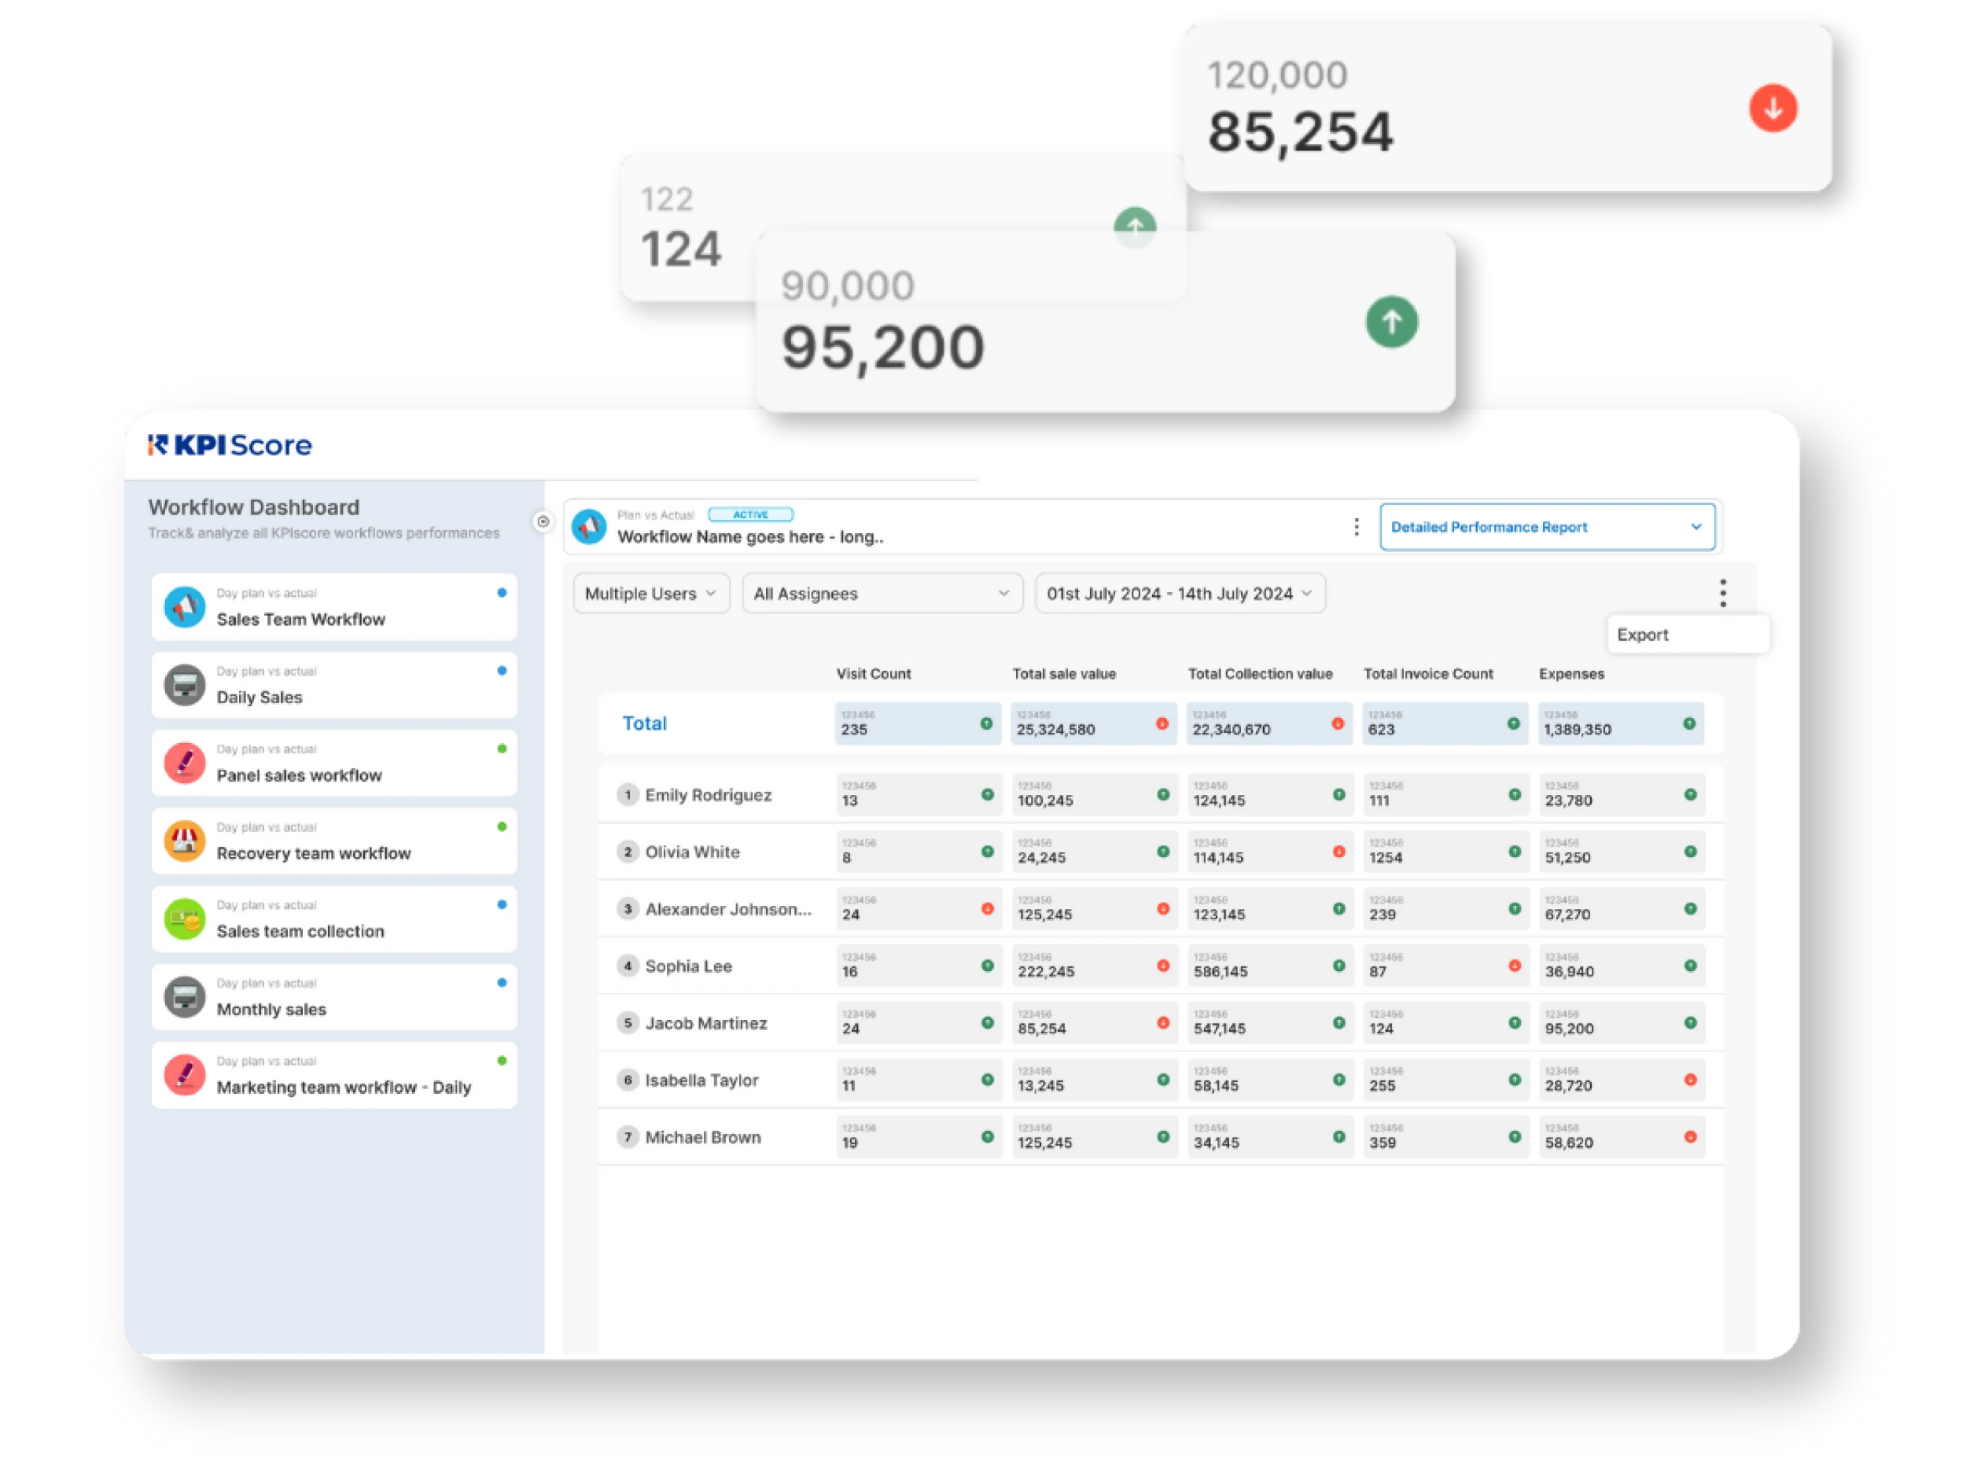Viewport: 1981px width, 1476px height.
Task: Click Sophia Lee's collection value 586,145
Action: point(1221,972)
